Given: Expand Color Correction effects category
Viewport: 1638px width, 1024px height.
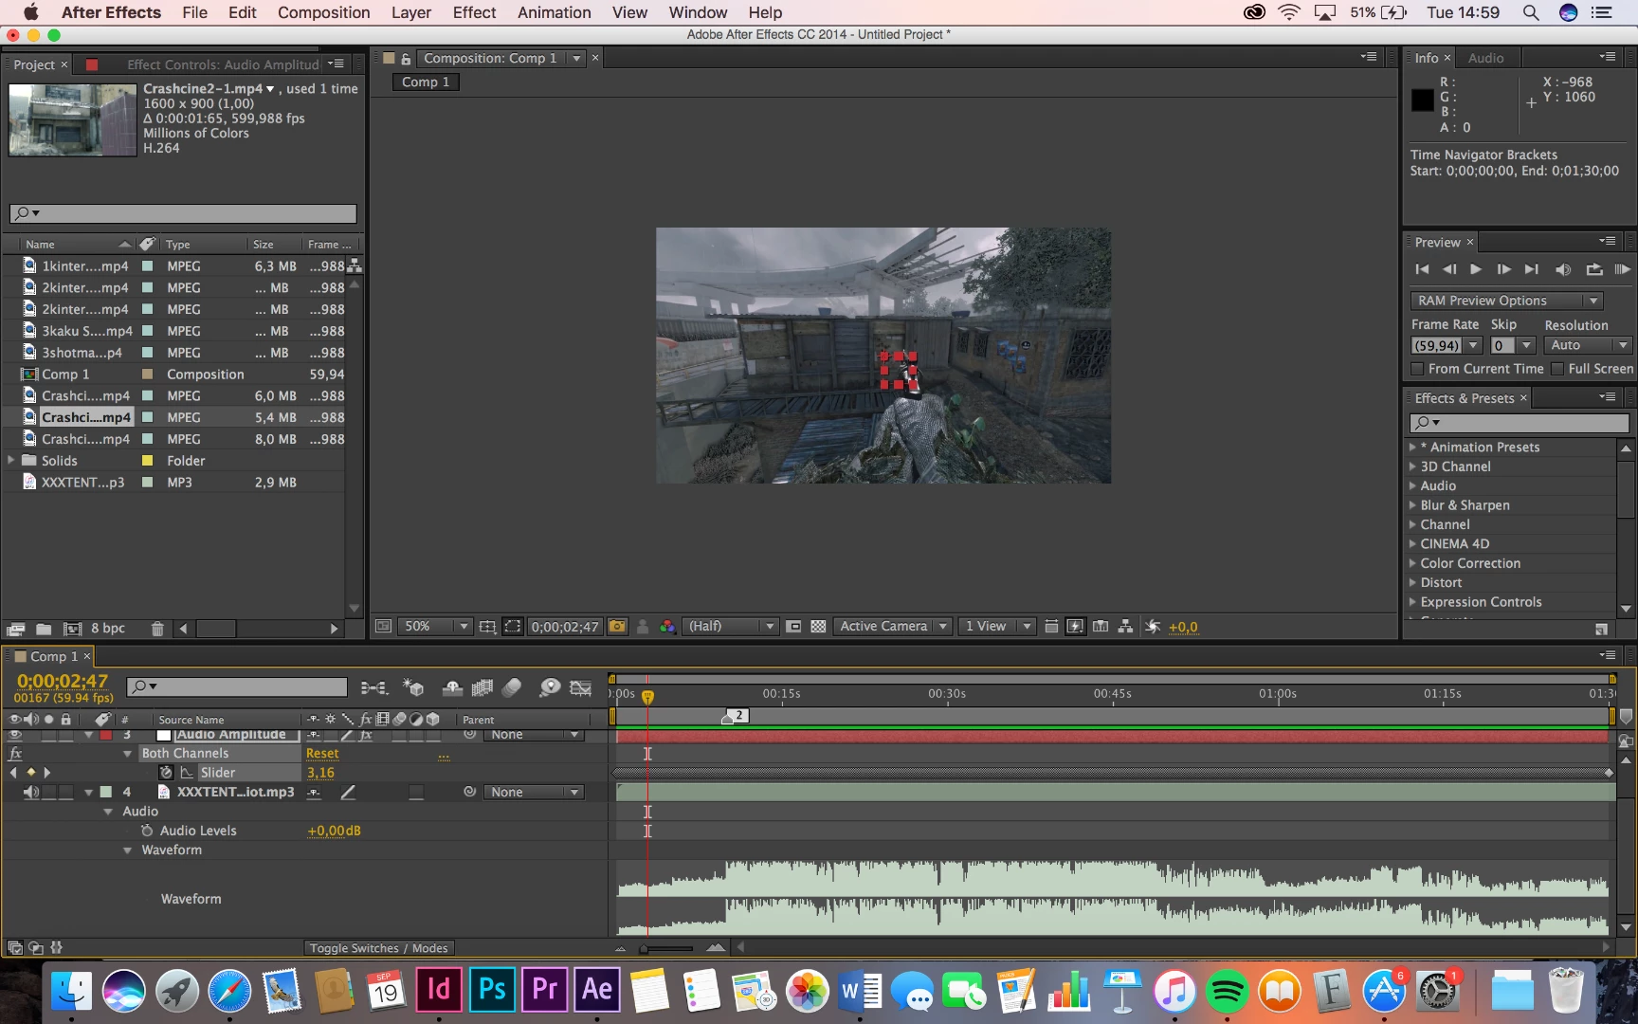Looking at the screenshot, I should (1412, 563).
